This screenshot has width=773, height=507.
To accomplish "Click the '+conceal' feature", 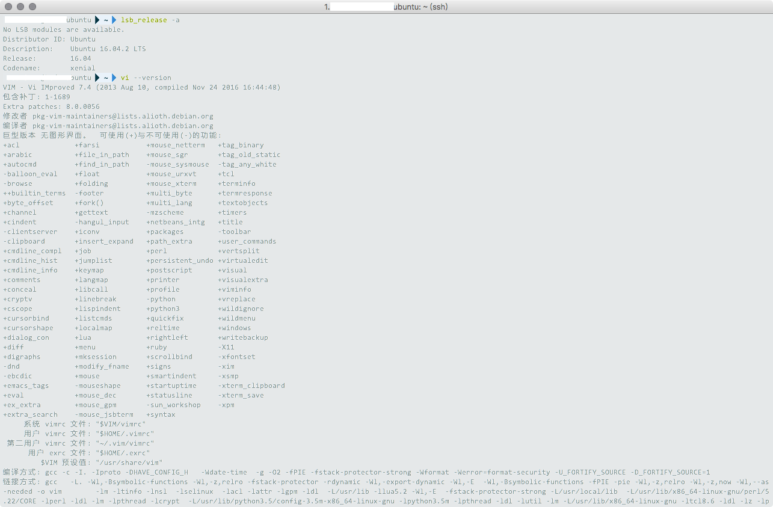I will [20, 289].
